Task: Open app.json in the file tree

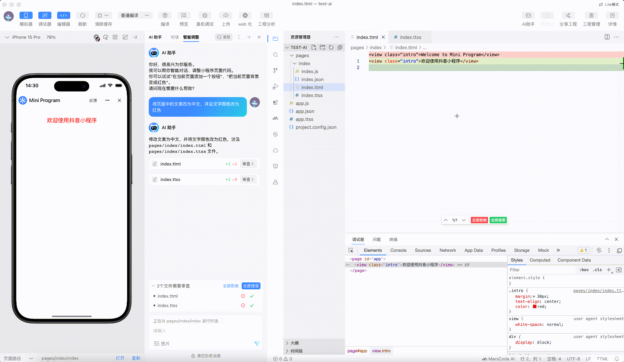Action: (305, 111)
